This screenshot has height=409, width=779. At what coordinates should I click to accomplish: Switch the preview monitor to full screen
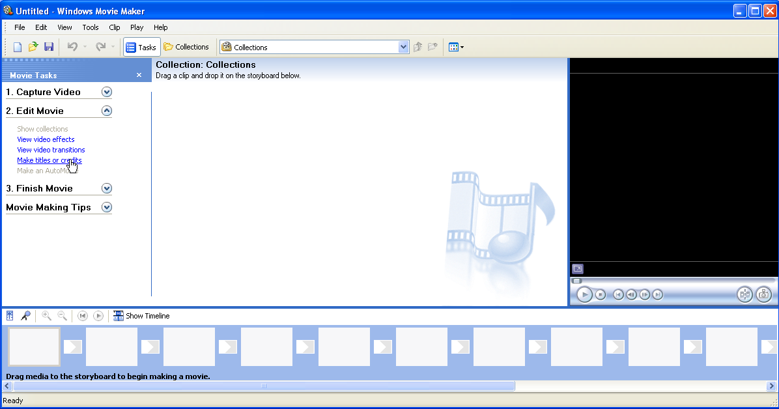pyautogui.click(x=578, y=269)
